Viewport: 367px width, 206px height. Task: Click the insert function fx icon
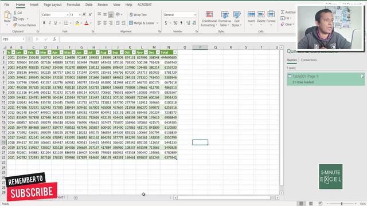click(x=54, y=39)
